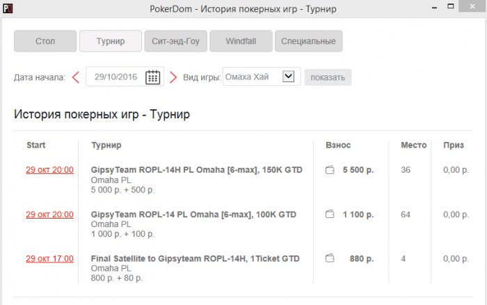Image resolution: width=487 pixels, height=305 pixels.
Task: Click the Турнир column header
Action: [x=106, y=146]
